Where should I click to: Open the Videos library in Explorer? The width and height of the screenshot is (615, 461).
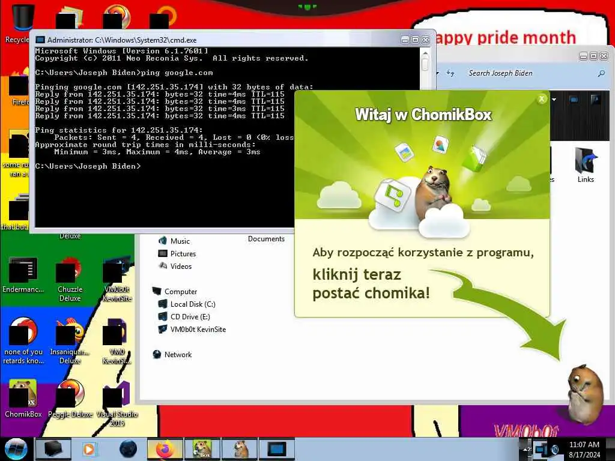point(175,266)
